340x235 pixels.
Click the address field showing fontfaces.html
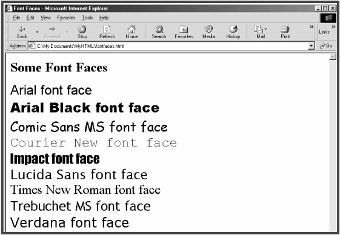(168, 46)
